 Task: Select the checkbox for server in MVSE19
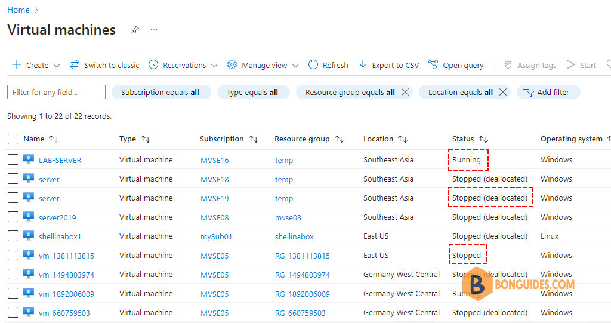[13, 198]
